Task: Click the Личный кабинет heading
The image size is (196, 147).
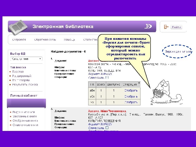Action: [24, 96]
